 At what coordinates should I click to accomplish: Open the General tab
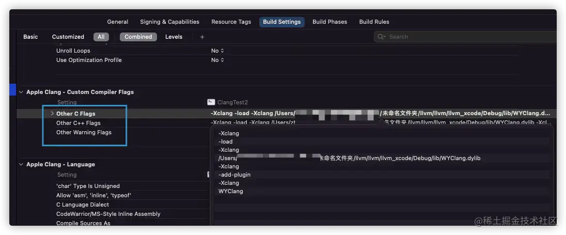[117, 22]
